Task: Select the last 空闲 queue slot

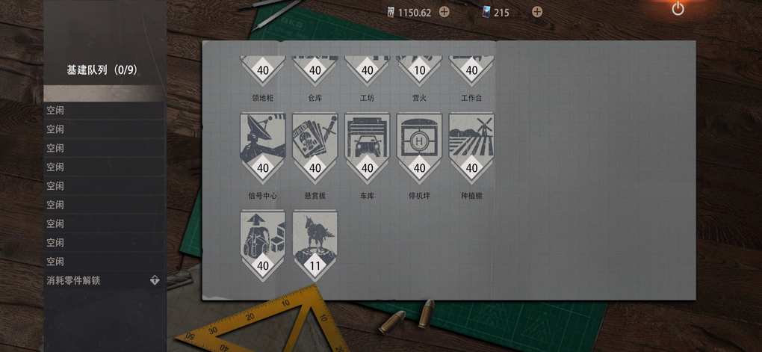Action: [x=105, y=262]
